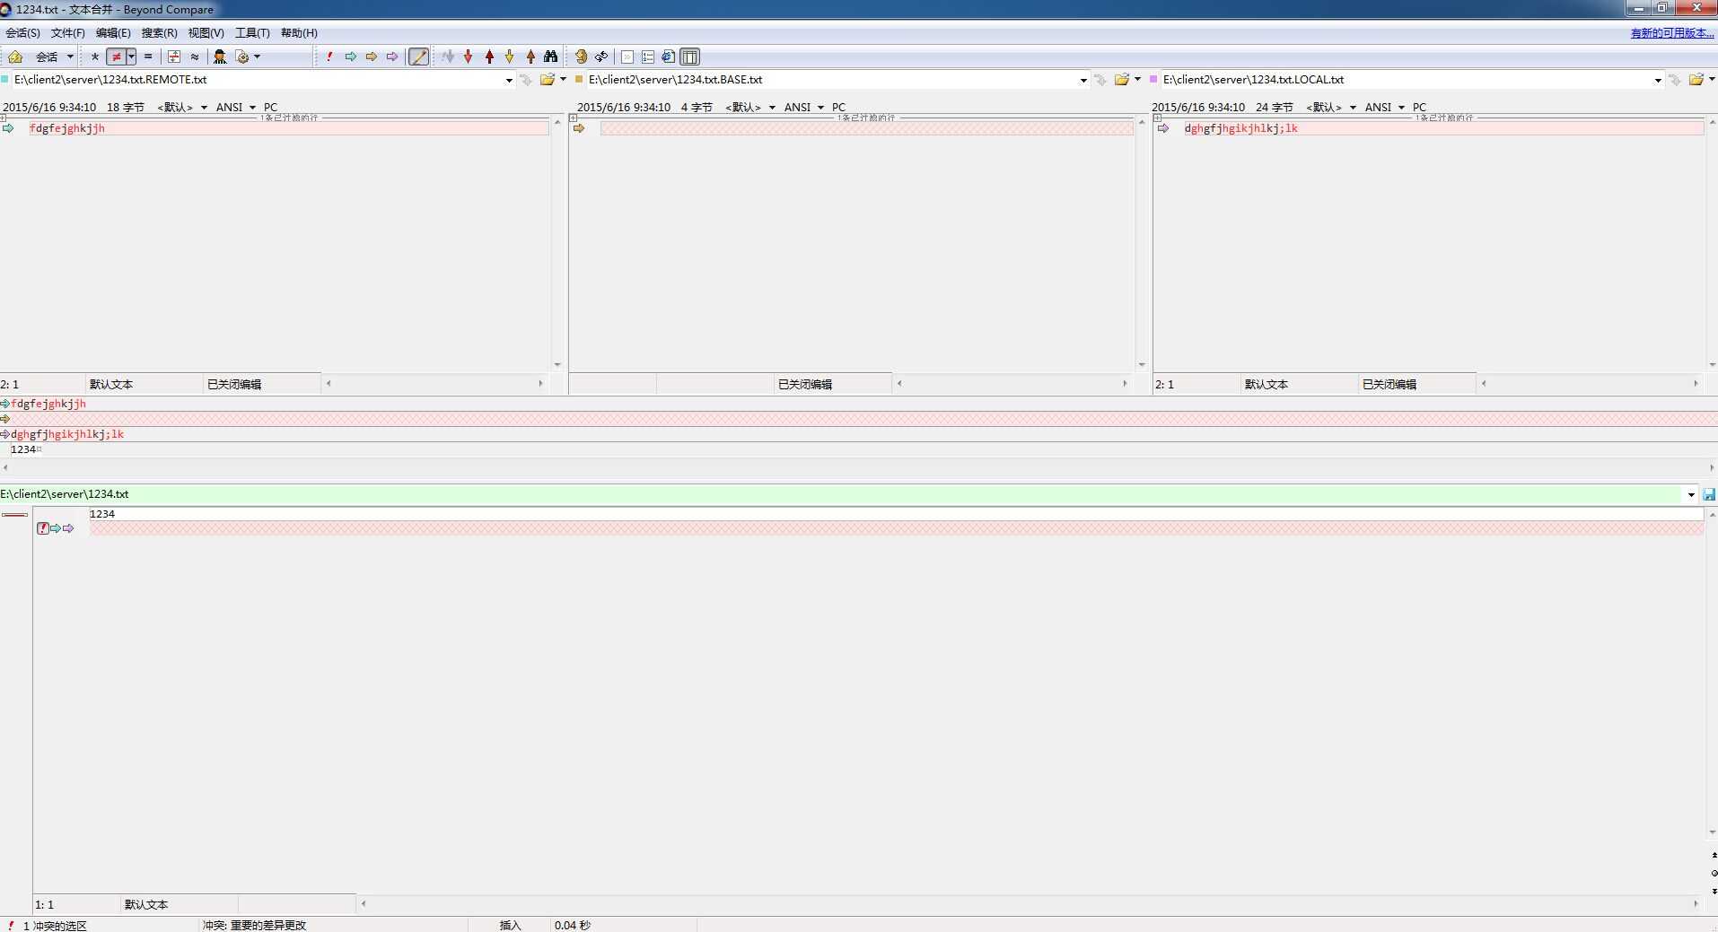The height and width of the screenshot is (932, 1718).
Task: Open the 帮助(H) menu
Action: click(x=299, y=33)
